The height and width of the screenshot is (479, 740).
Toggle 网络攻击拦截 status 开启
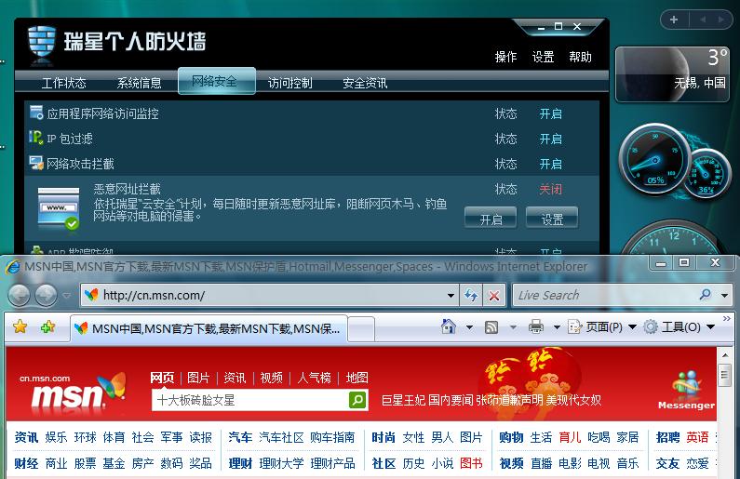[550, 164]
